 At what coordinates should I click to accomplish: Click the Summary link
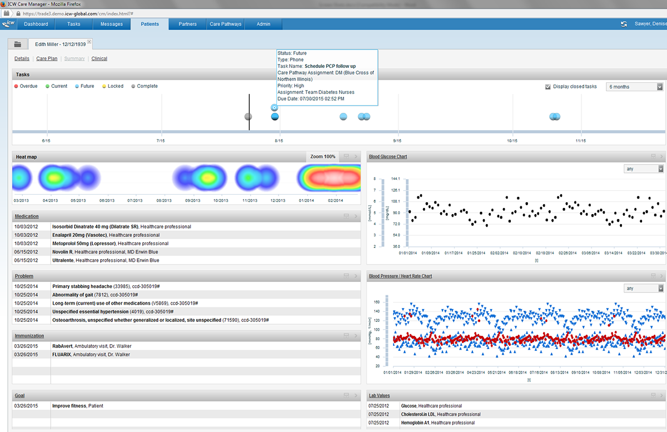point(74,58)
